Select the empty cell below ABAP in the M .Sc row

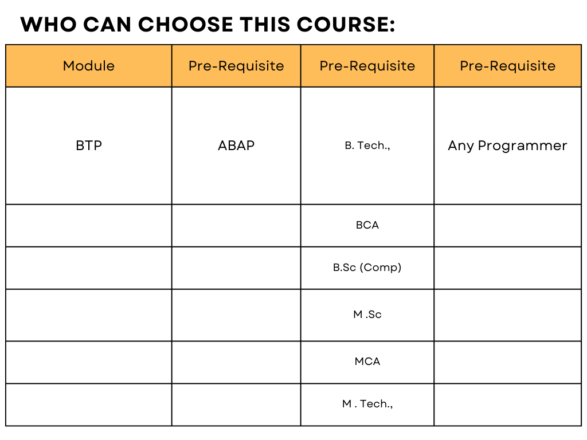click(236, 315)
